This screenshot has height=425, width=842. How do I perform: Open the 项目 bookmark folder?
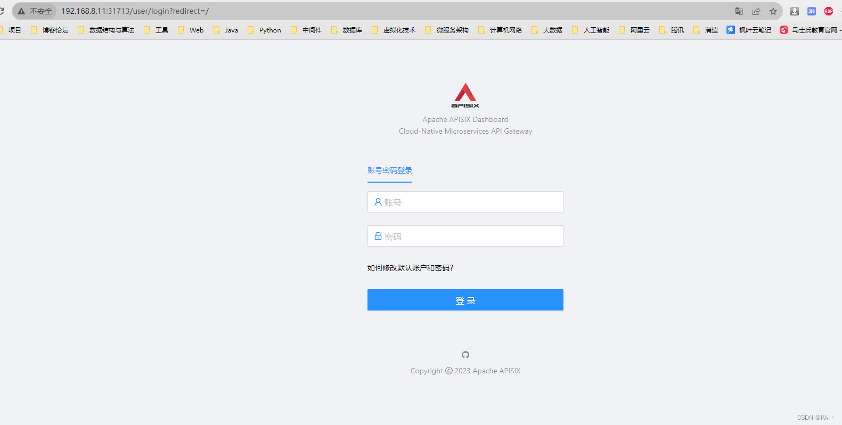click(x=11, y=30)
